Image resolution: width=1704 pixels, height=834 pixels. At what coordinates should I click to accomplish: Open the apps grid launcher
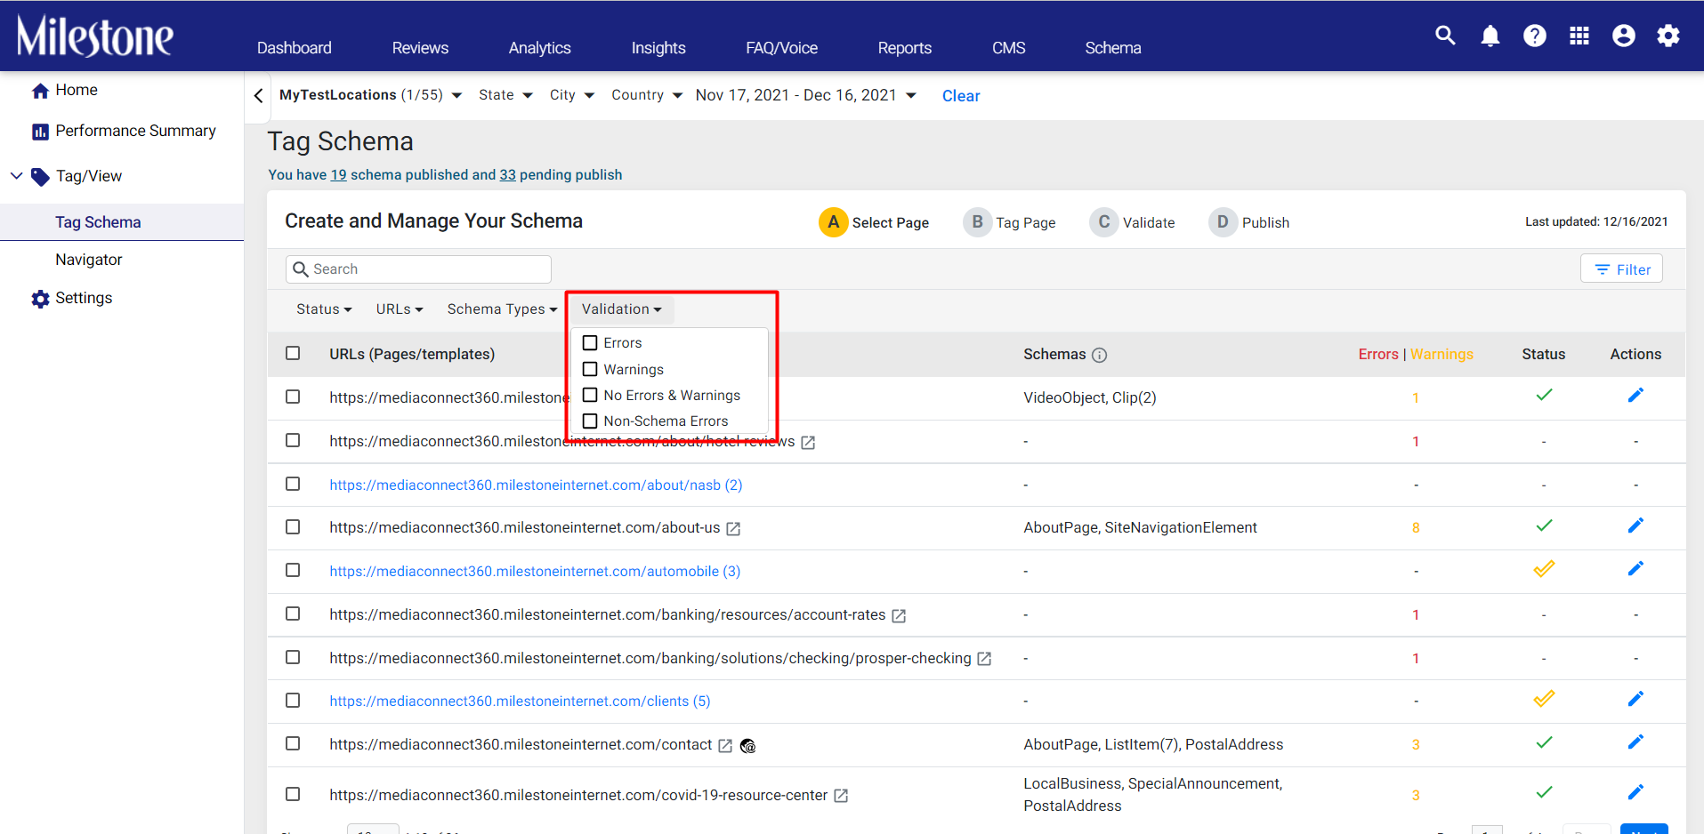[x=1579, y=36]
